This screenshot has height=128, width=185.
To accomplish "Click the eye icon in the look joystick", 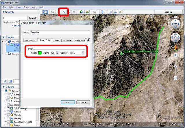I will click(x=175, y=24).
